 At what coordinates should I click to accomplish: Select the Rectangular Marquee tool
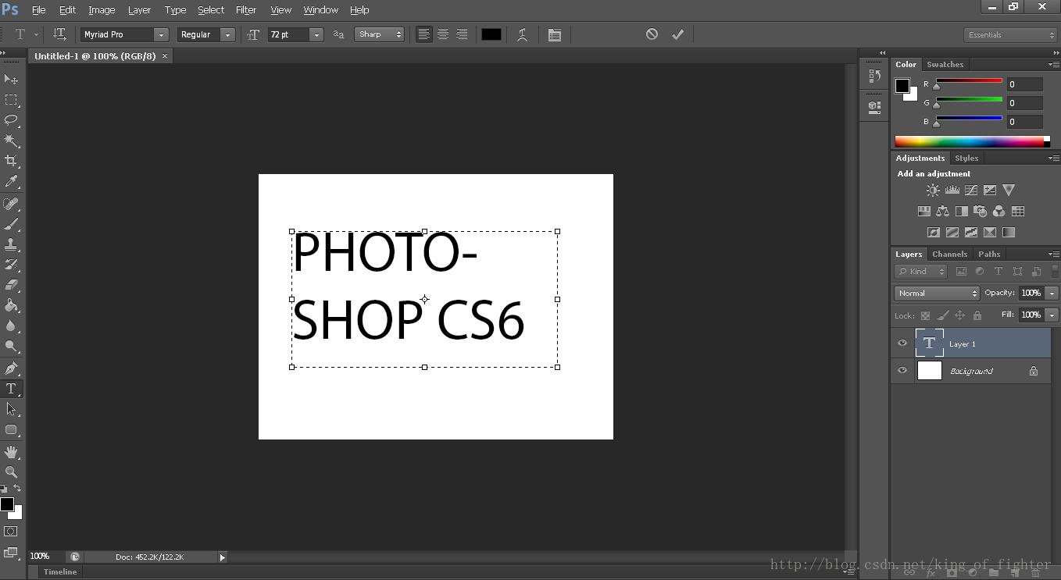coord(11,100)
